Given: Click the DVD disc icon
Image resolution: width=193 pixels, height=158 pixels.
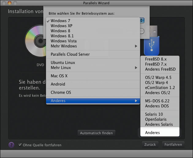Looking at the screenshot, I should [x=36, y=41].
